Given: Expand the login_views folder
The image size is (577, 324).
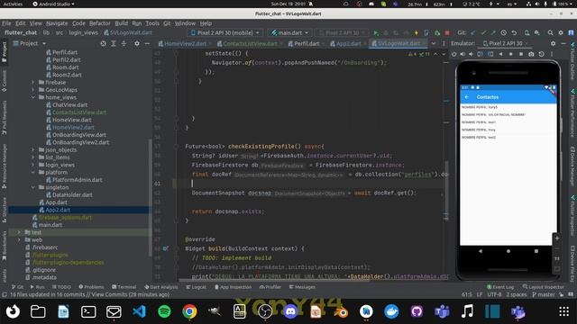Looking at the screenshot, I should pos(32,165).
